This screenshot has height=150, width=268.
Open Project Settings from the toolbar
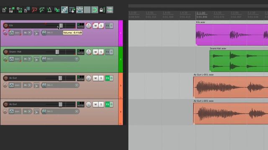click(x=27, y=10)
